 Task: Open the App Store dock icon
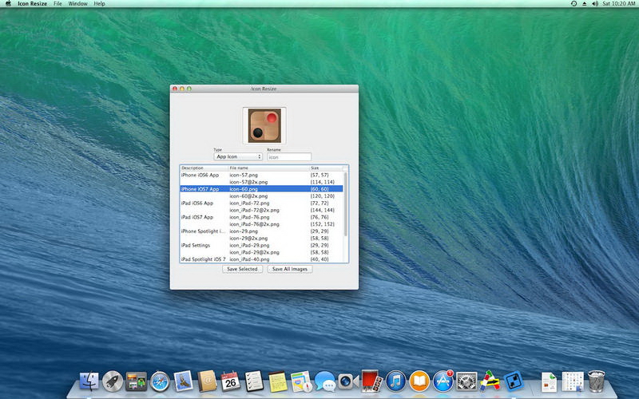click(x=443, y=381)
